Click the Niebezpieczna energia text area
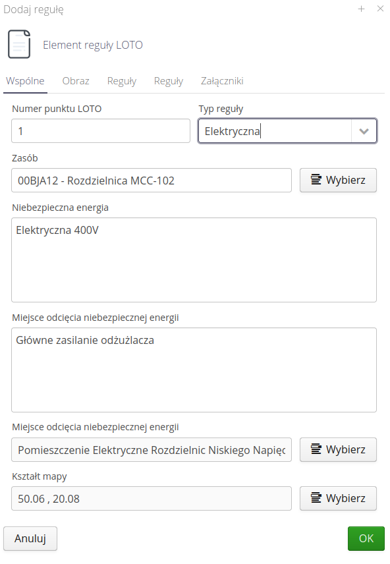 pyautogui.click(x=194, y=260)
